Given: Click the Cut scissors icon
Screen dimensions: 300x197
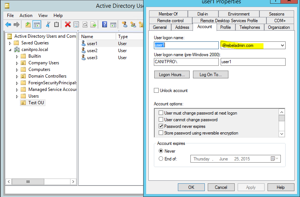Looking at the screenshot, I should (x=48, y=24).
